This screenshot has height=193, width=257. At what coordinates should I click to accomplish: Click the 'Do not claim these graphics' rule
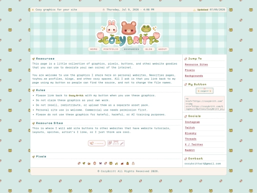pos(73,100)
